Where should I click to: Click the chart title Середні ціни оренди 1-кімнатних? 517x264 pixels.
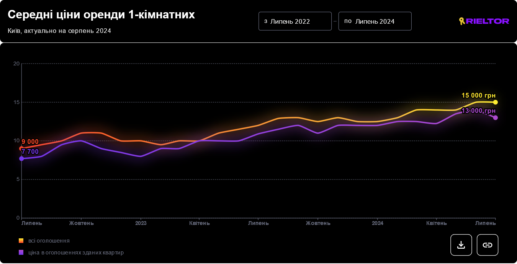point(101,15)
